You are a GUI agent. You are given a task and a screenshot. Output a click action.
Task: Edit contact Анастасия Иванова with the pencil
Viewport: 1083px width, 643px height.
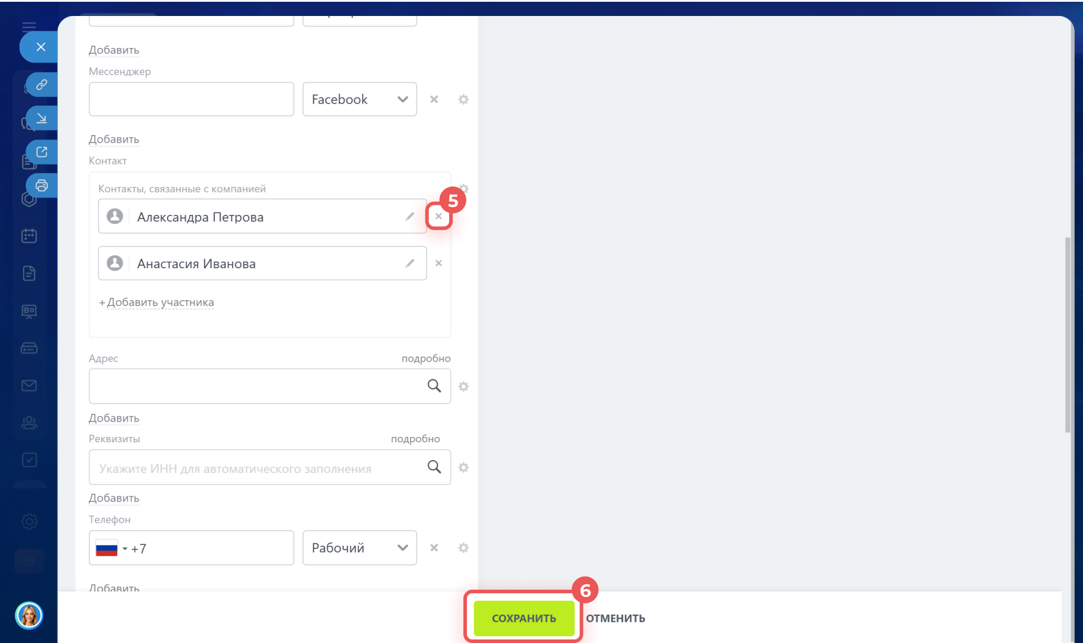[x=410, y=263]
